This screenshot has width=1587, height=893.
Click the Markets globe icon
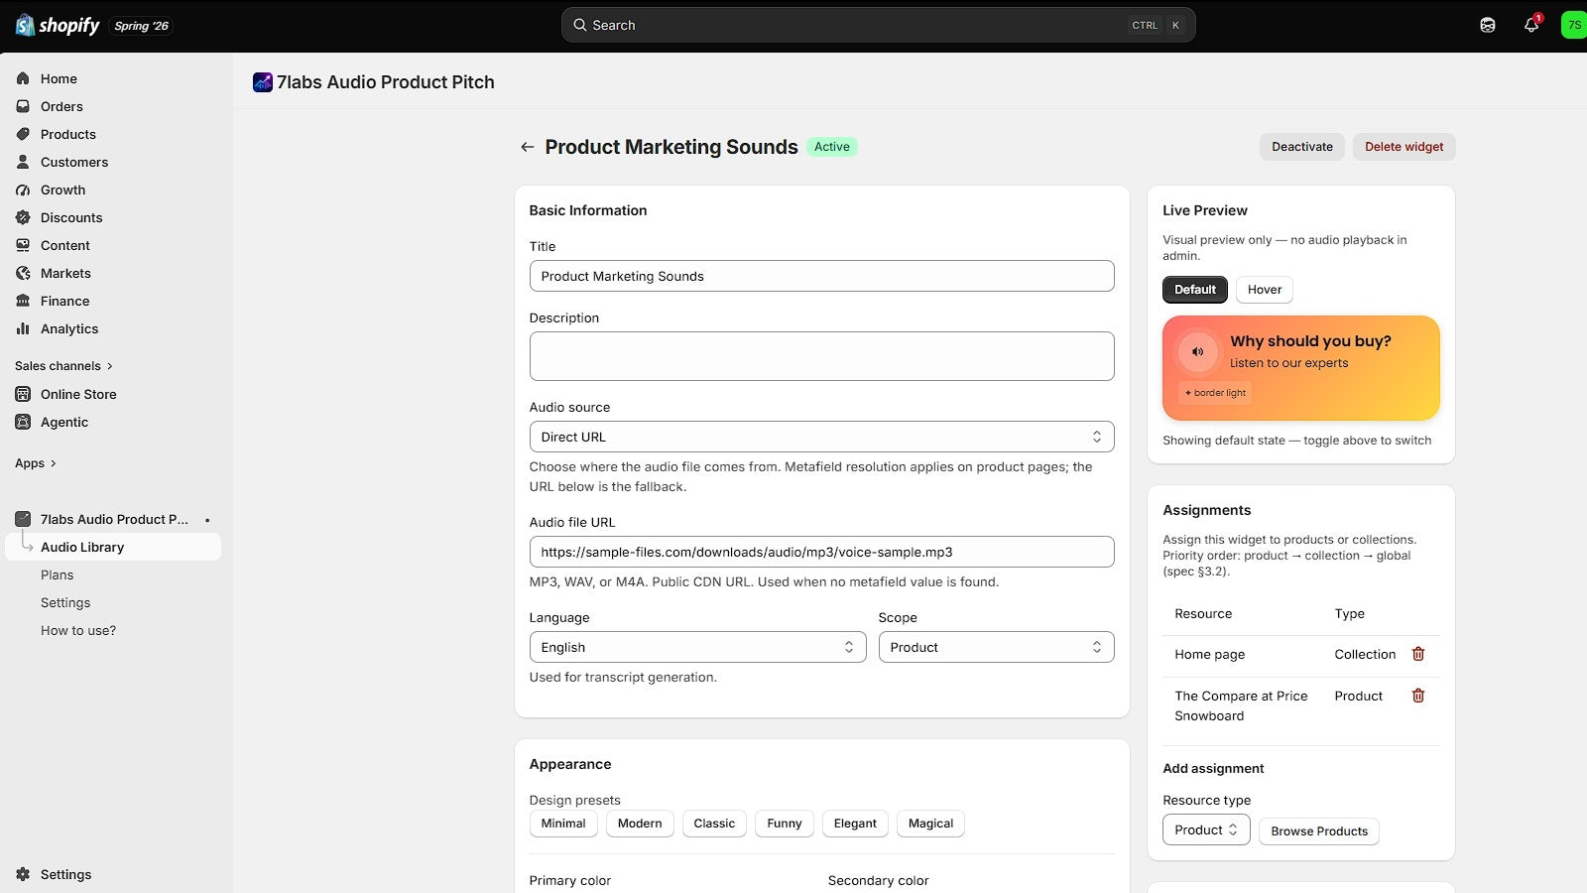coord(23,273)
